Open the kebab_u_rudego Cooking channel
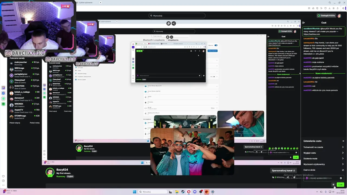Viewport: 347px width, 195px height. [24, 93]
